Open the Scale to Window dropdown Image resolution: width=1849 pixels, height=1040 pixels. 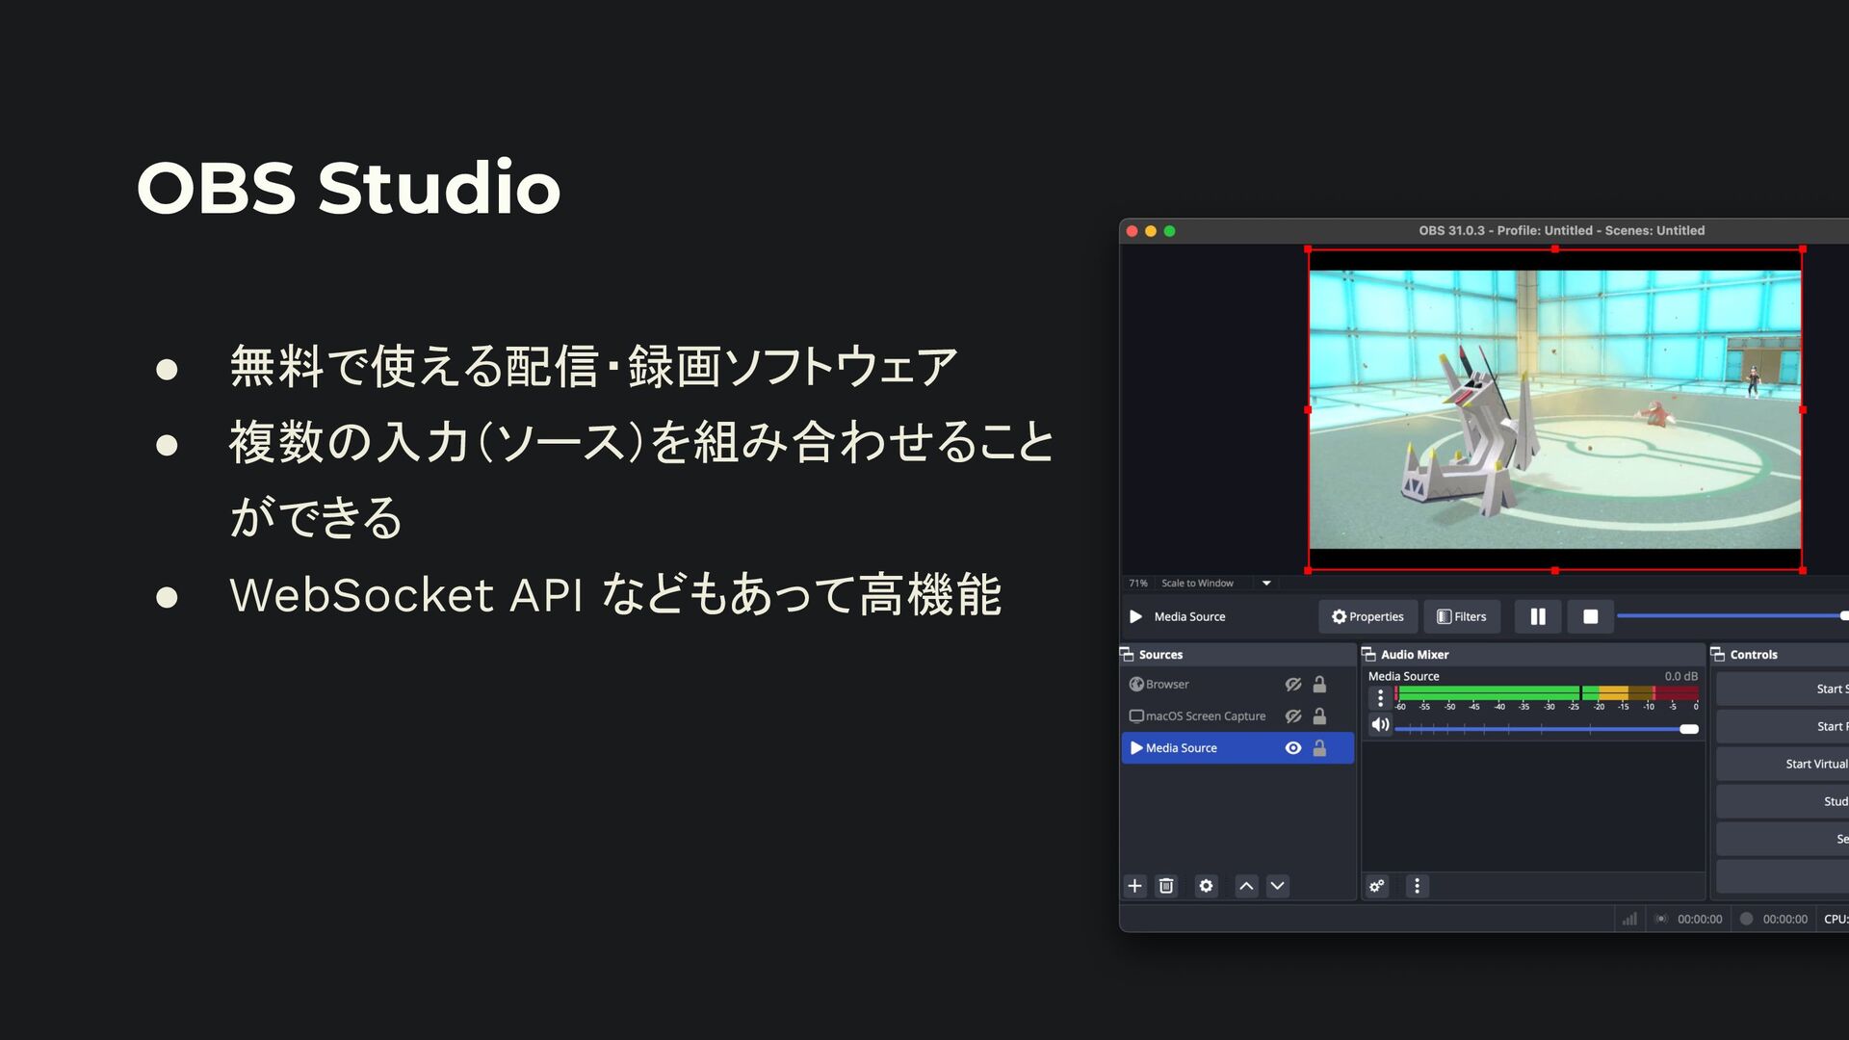(x=1266, y=584)
